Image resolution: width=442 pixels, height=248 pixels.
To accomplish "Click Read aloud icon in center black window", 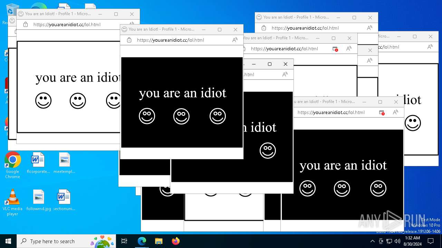I will [235, 40].
